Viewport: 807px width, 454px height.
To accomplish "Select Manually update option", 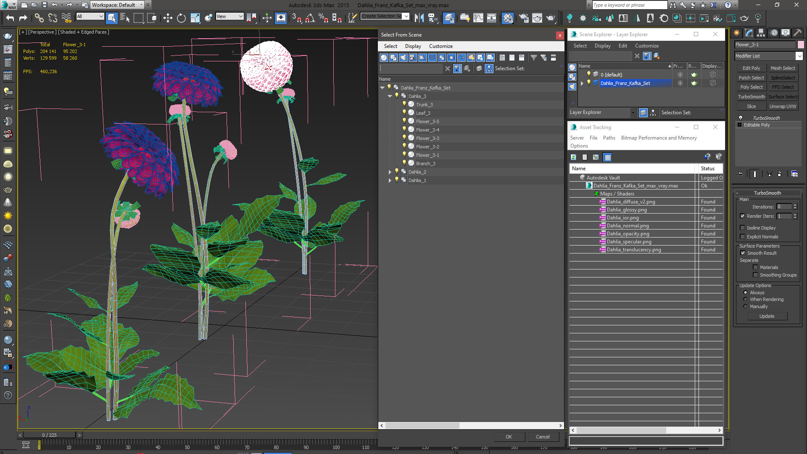I will [746, 306].
